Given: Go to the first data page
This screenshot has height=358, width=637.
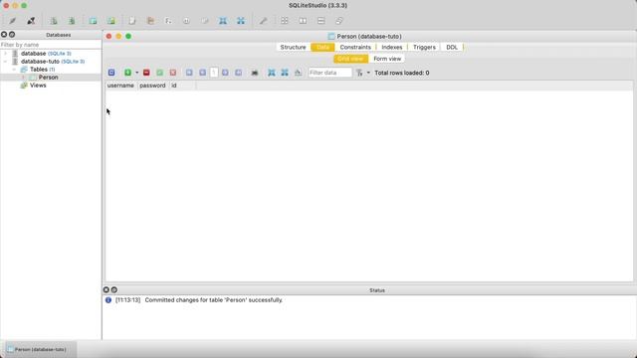Looking at the screenshot, I should pos(189,73).
